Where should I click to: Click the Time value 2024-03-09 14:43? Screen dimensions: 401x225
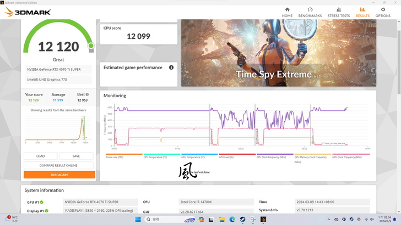(x=332, y=202)
